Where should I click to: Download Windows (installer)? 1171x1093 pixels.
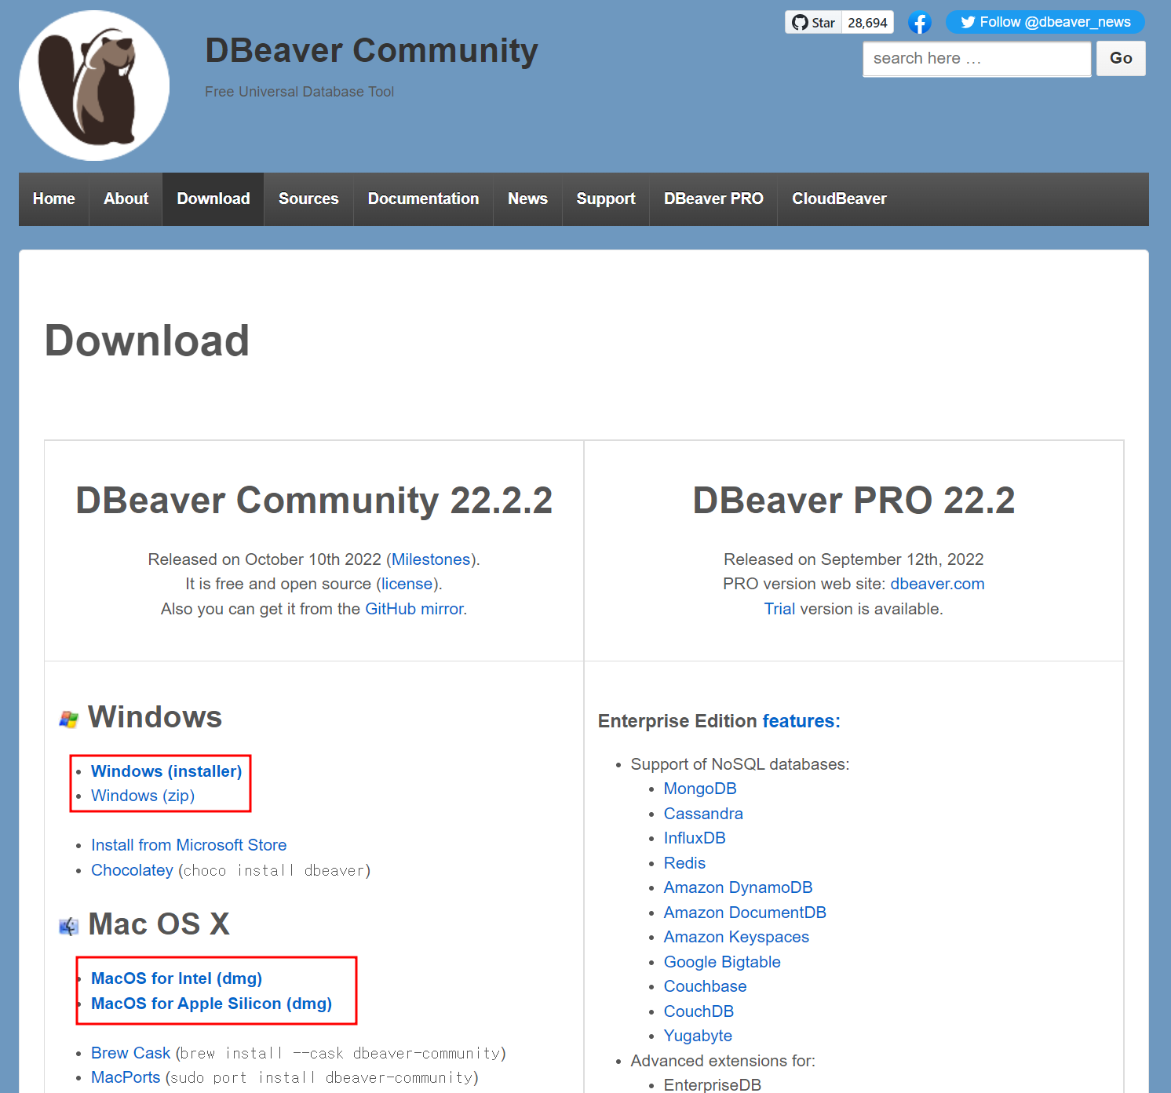(166, 771)
